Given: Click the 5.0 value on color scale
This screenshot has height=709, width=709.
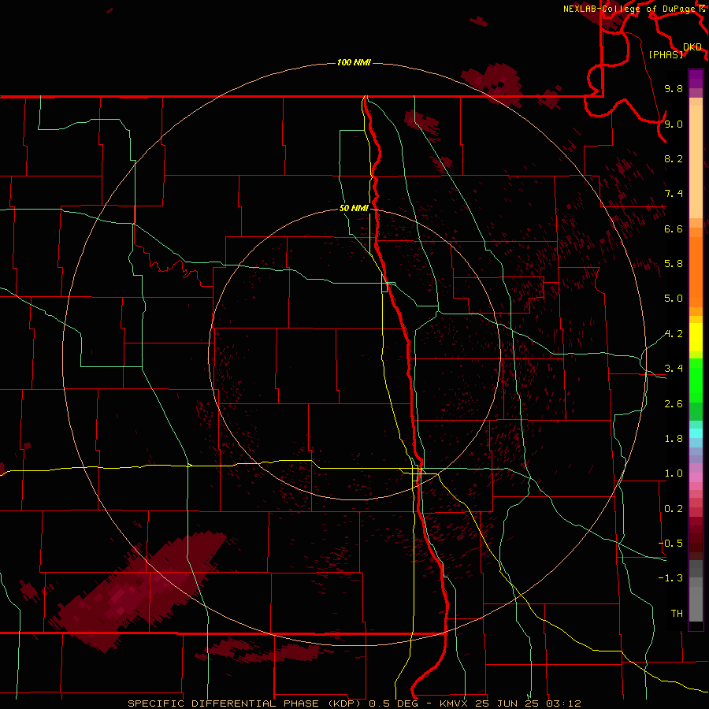Looking at the screenshot, I should tap(674, 299).
